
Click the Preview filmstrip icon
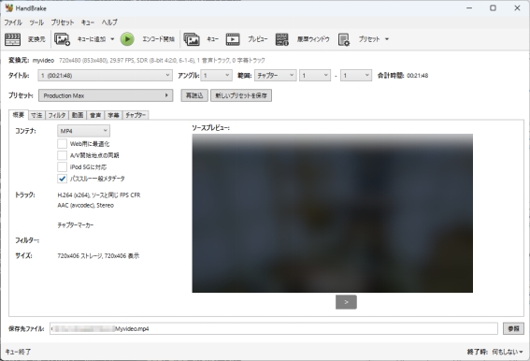coord(233,39)
